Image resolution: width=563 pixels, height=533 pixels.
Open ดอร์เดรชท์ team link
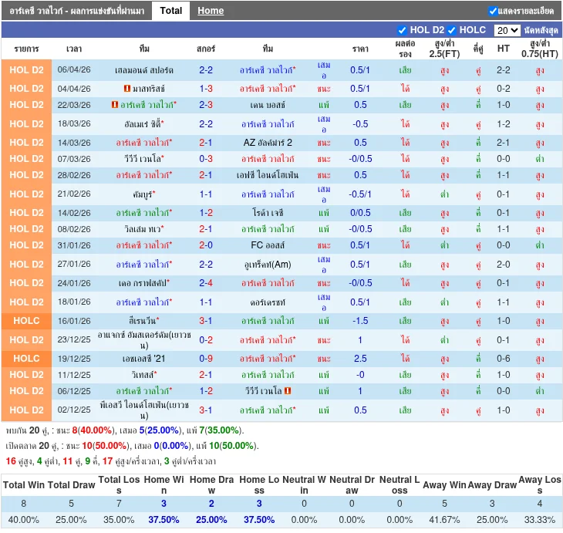268,302
